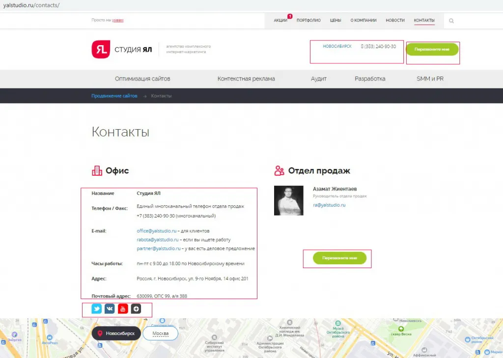The height and width of the screenshot is (358, 503).
Task: Click the browser address bar URL
Action: 31,5
